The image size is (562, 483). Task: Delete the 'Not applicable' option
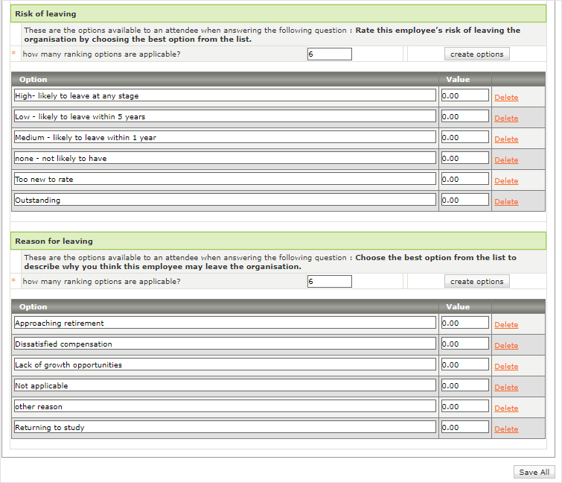[x=506, y=388]
